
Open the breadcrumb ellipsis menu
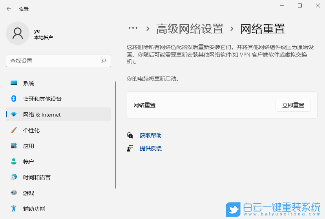click(133, 28)
